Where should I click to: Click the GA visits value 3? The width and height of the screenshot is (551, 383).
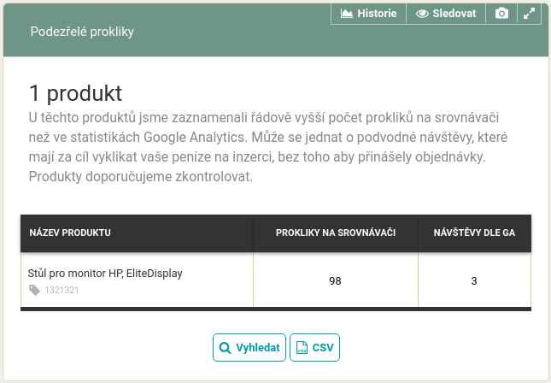[474, 280]
